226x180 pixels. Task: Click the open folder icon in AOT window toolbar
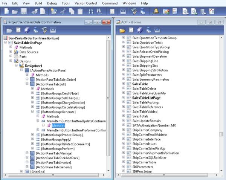(122, 30)
